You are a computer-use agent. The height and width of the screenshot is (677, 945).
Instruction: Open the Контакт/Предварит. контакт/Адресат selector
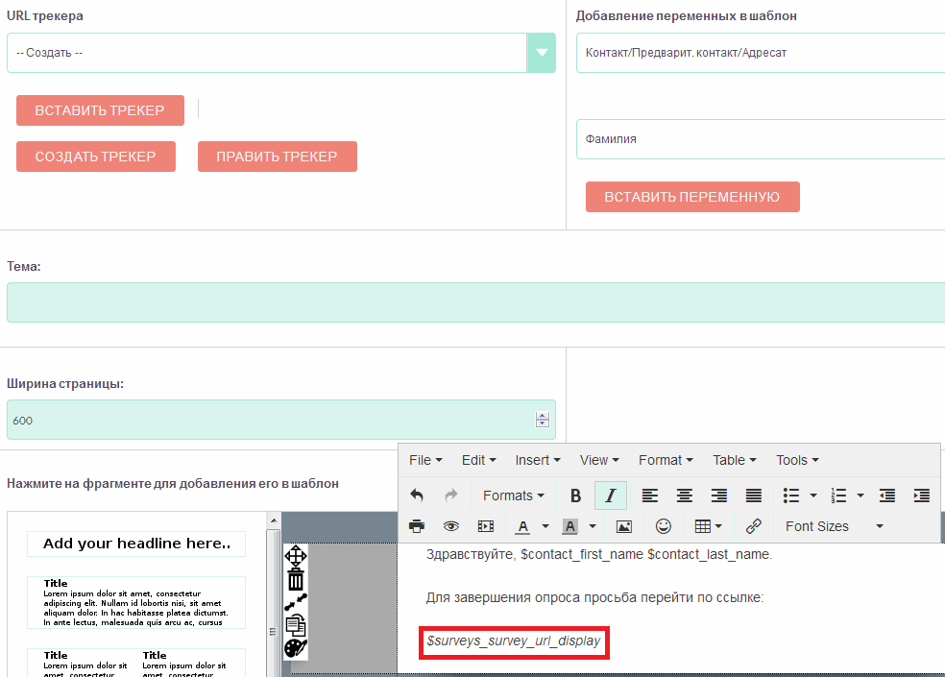(x=761, y=53)
